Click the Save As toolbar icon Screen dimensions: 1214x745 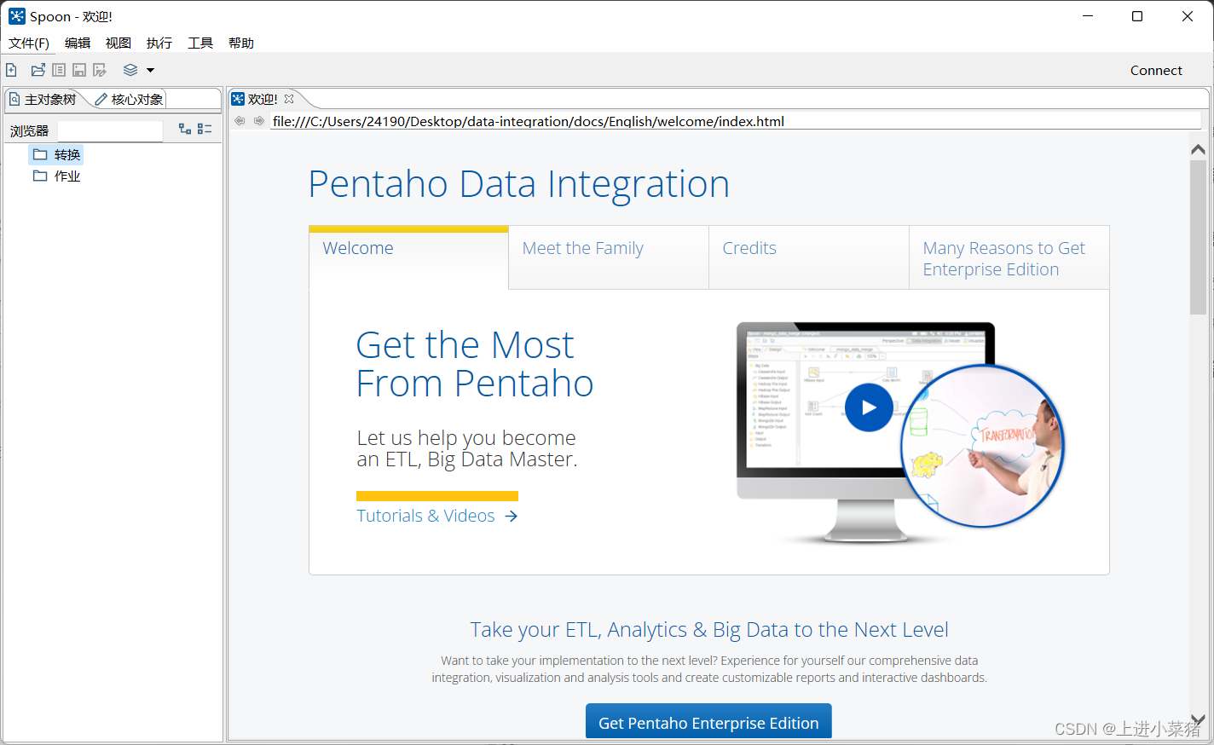100,70
